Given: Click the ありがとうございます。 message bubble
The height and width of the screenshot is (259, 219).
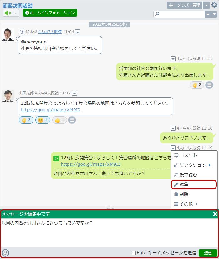Looking at the screenshot, I should coord(187,138).
